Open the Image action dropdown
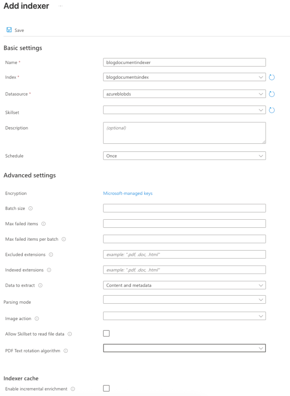 click(x=184, y=316)
